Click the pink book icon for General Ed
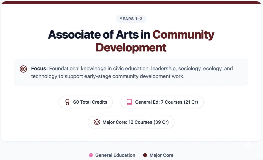The width and height of the screenshot is (263, 160). pos(129,102)
